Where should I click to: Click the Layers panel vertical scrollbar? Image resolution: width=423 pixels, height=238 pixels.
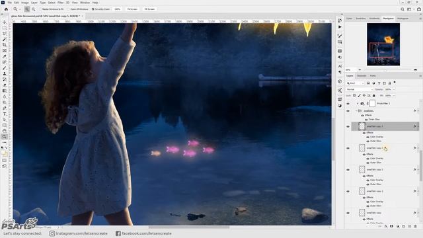point(420,166)
